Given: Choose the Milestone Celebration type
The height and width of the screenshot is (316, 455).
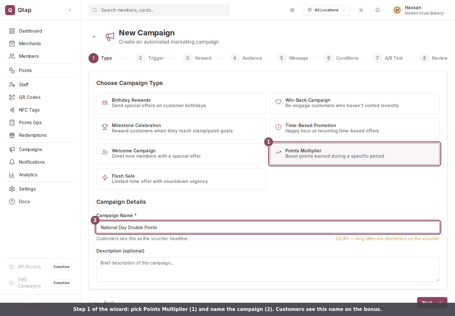Looking at the screenshot, I should point(181,129).
